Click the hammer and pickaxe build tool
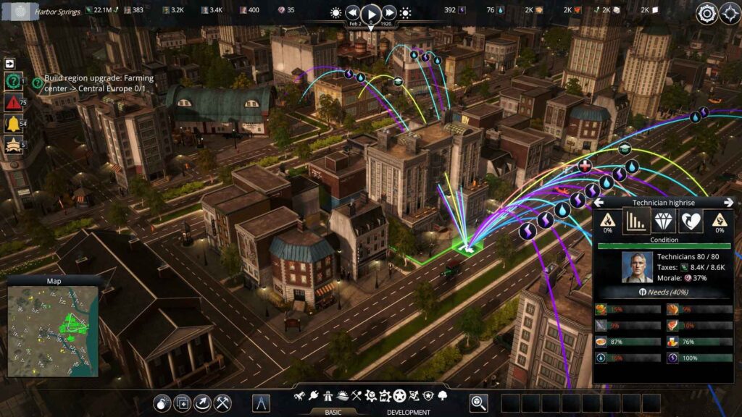This screenshot has width=742, height=417. (222, 403)
